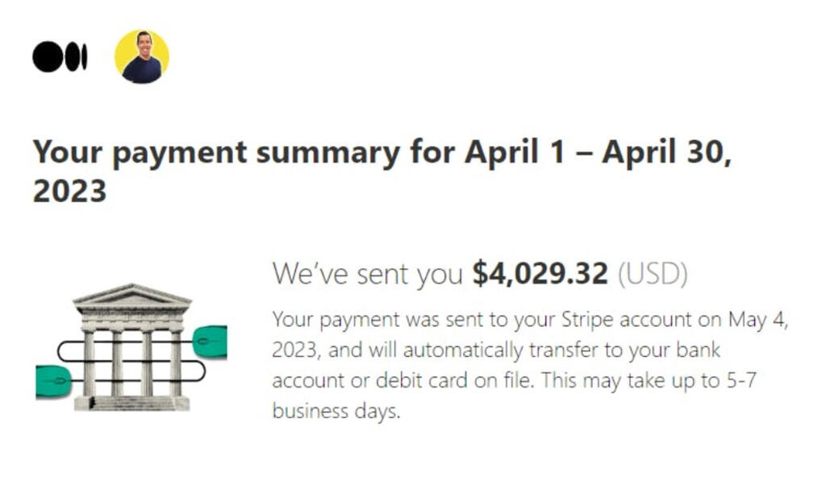The height and width of the screenshot is (485, 822).
Task: Open the profile avatar photo
Action: tap(142, 57)
